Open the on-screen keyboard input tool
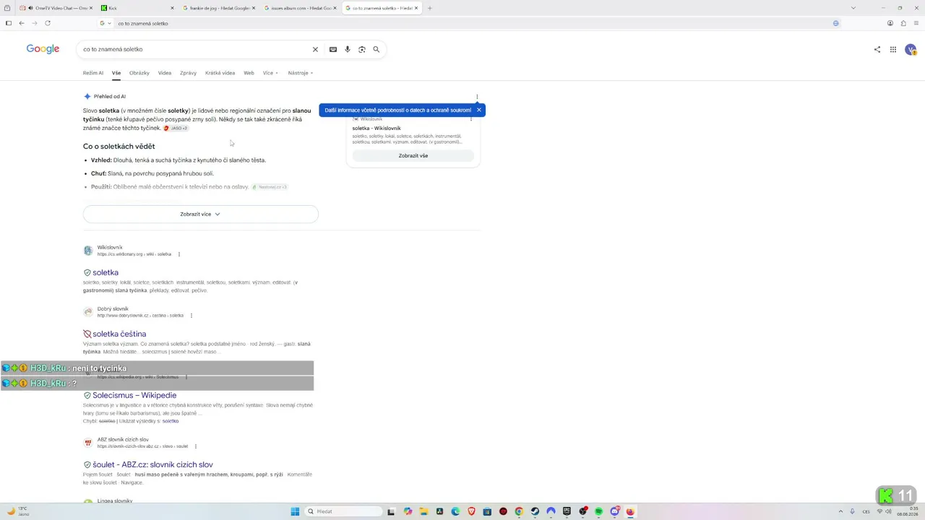The height and width of the screenshot is (520, 925). point(332,49)
